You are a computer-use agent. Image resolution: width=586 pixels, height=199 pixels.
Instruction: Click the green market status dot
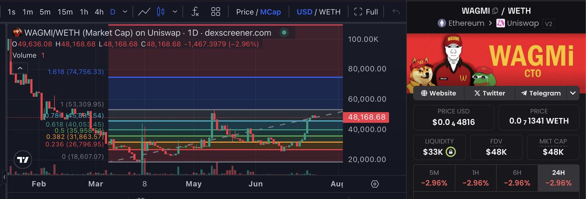(x=283, y=33)
